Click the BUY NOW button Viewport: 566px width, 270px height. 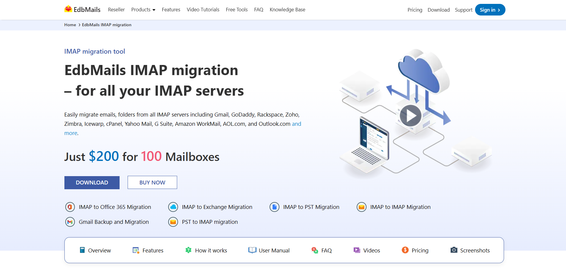(x=152, y=182)
